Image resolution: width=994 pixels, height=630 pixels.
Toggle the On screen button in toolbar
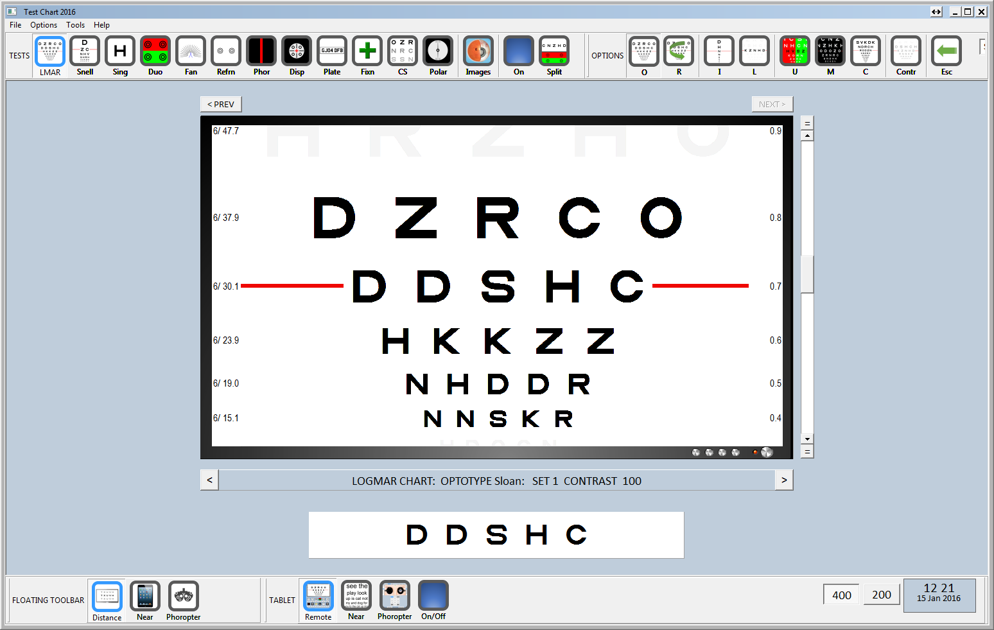tap(519, 51)
